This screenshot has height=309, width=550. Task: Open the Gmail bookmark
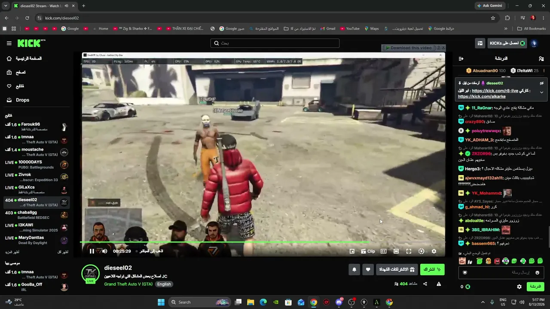tap(327, 29)
